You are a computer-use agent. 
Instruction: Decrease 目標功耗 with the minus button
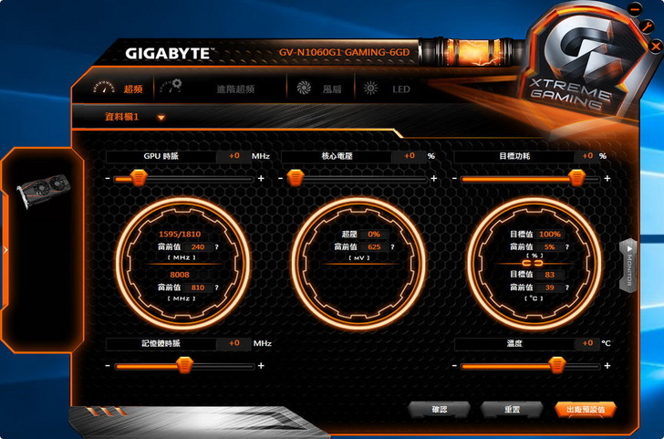point(454,178)
